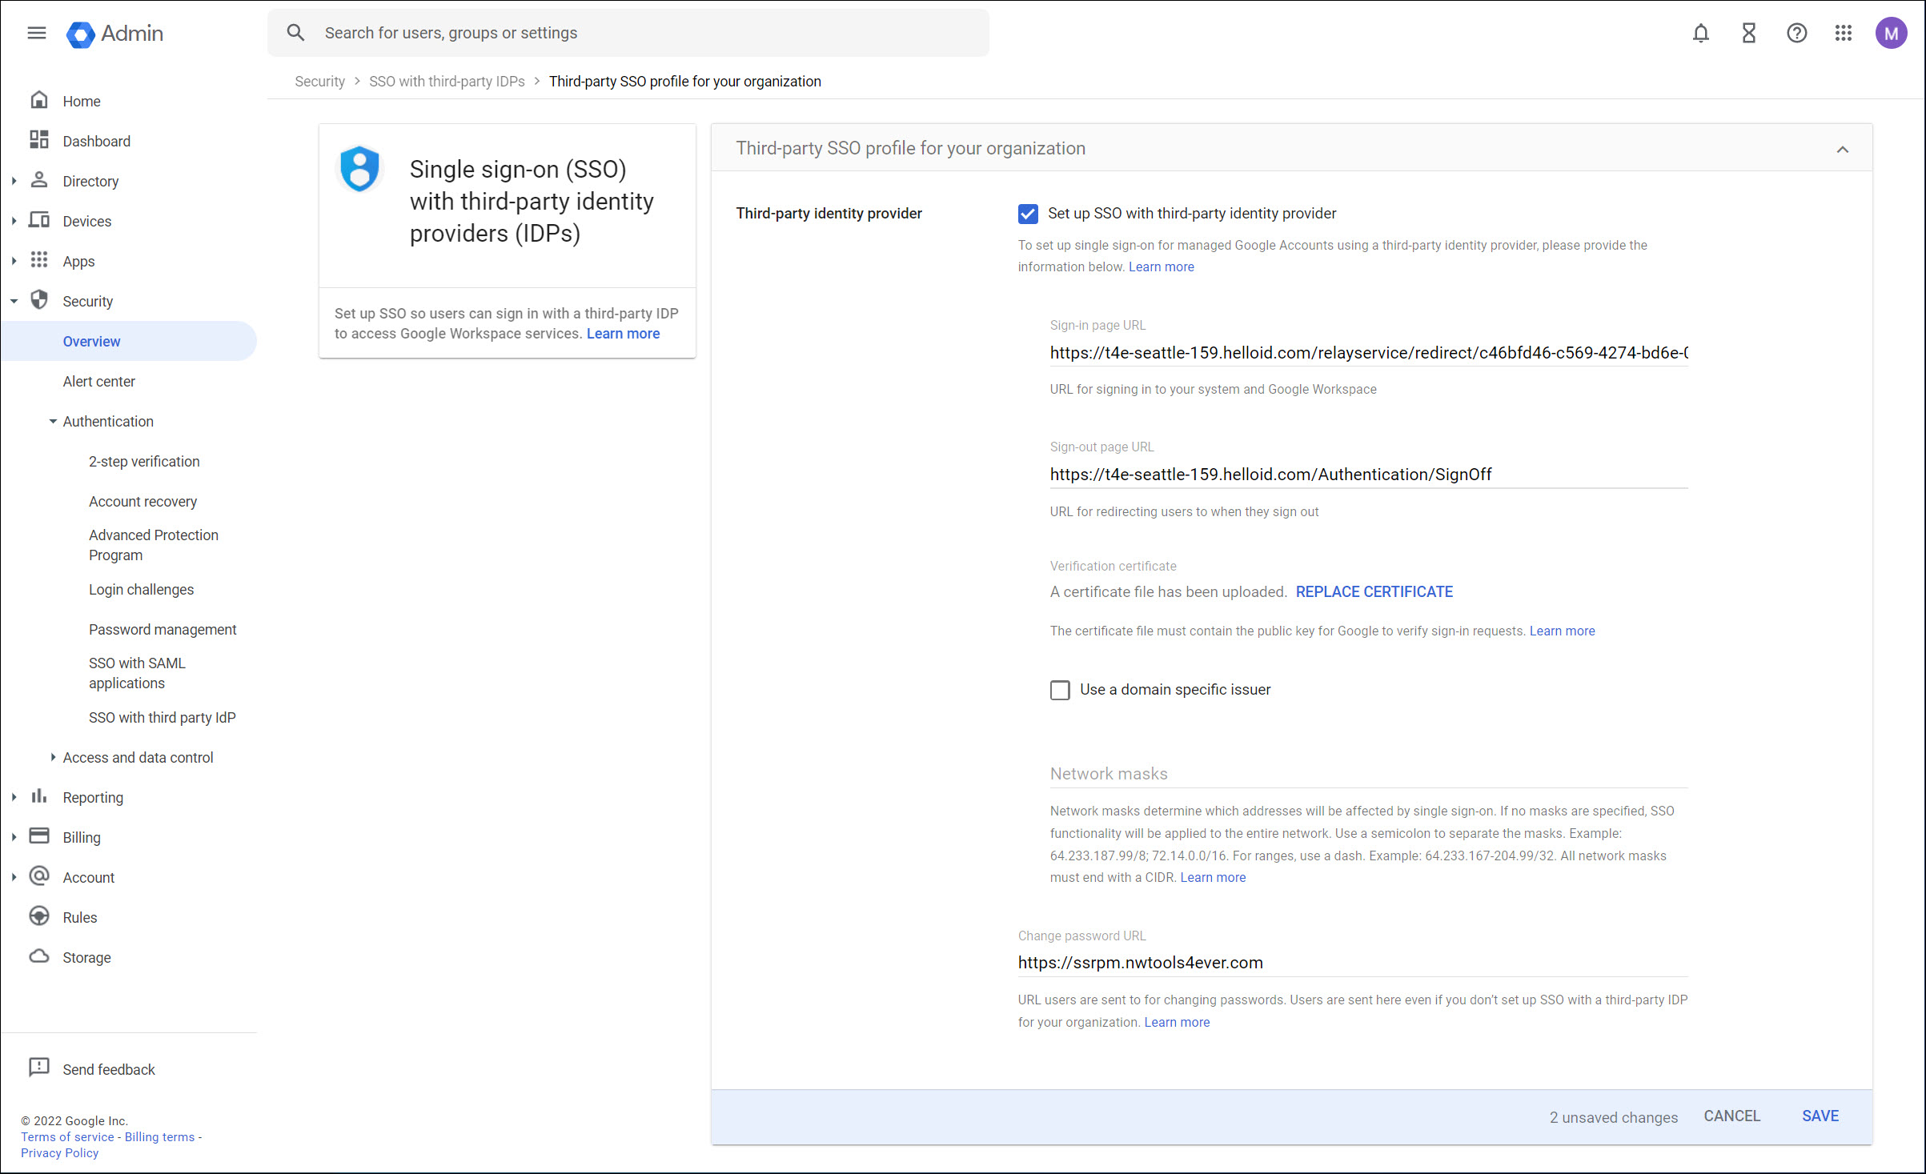Enable Use a domain specific issuer
The height and width of the screenshot is (1174, 1926).
[1060, 690]
